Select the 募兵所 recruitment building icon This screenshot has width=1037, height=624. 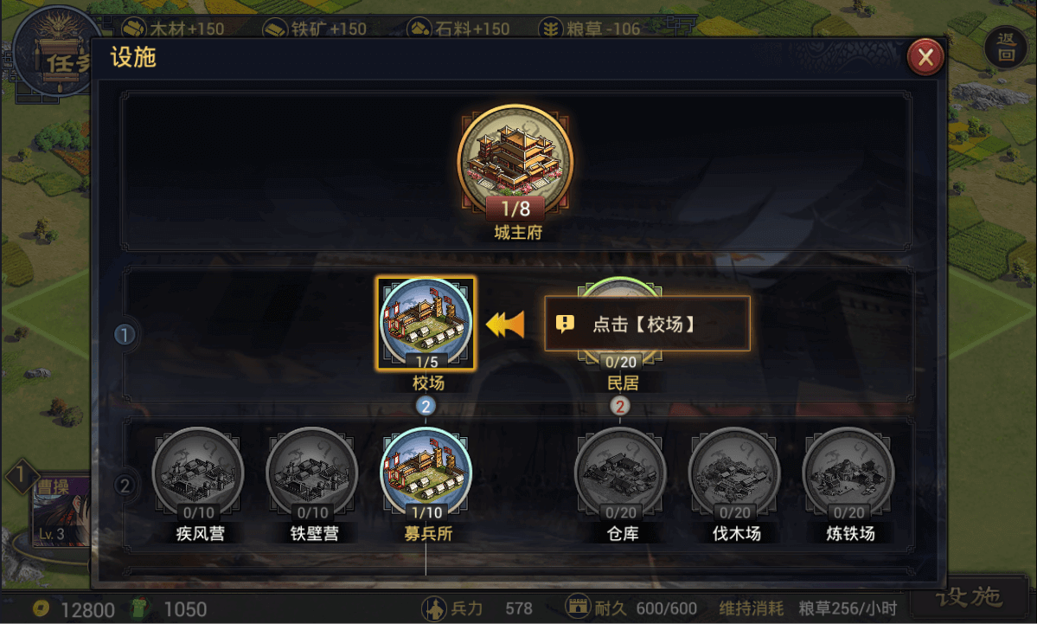[426, 473]
